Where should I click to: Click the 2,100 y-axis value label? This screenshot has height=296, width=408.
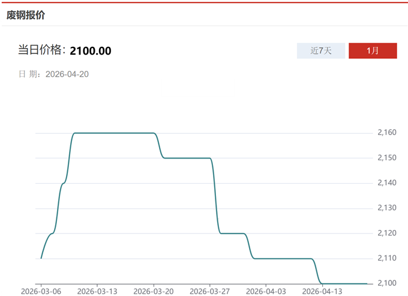click(387, 283)
